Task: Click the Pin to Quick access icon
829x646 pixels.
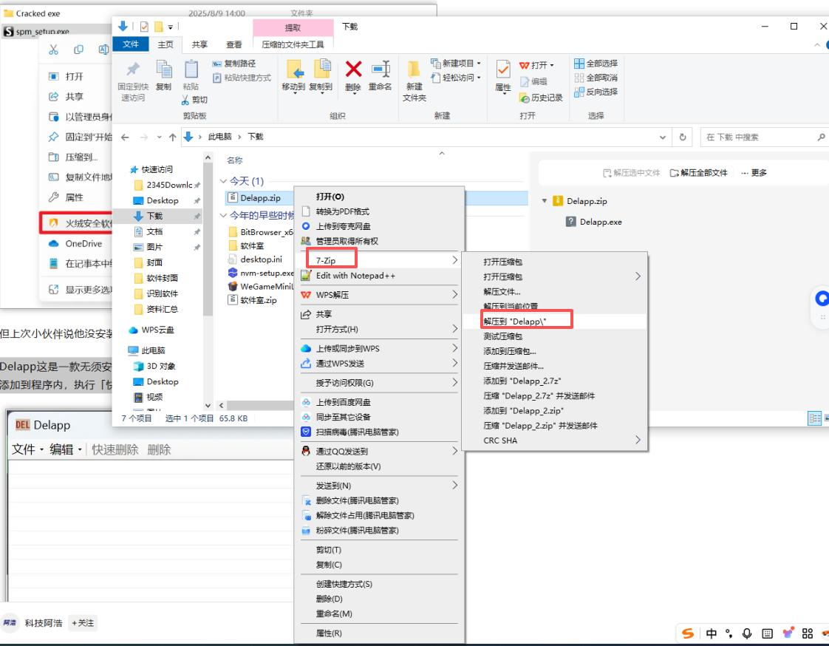Action: (x=133, y=70)
